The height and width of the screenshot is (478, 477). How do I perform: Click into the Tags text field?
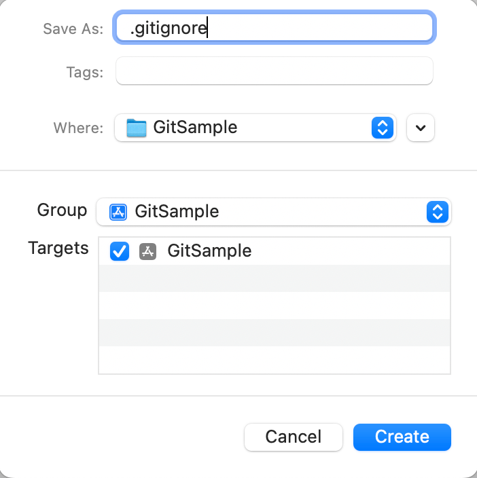click(274, 71)
